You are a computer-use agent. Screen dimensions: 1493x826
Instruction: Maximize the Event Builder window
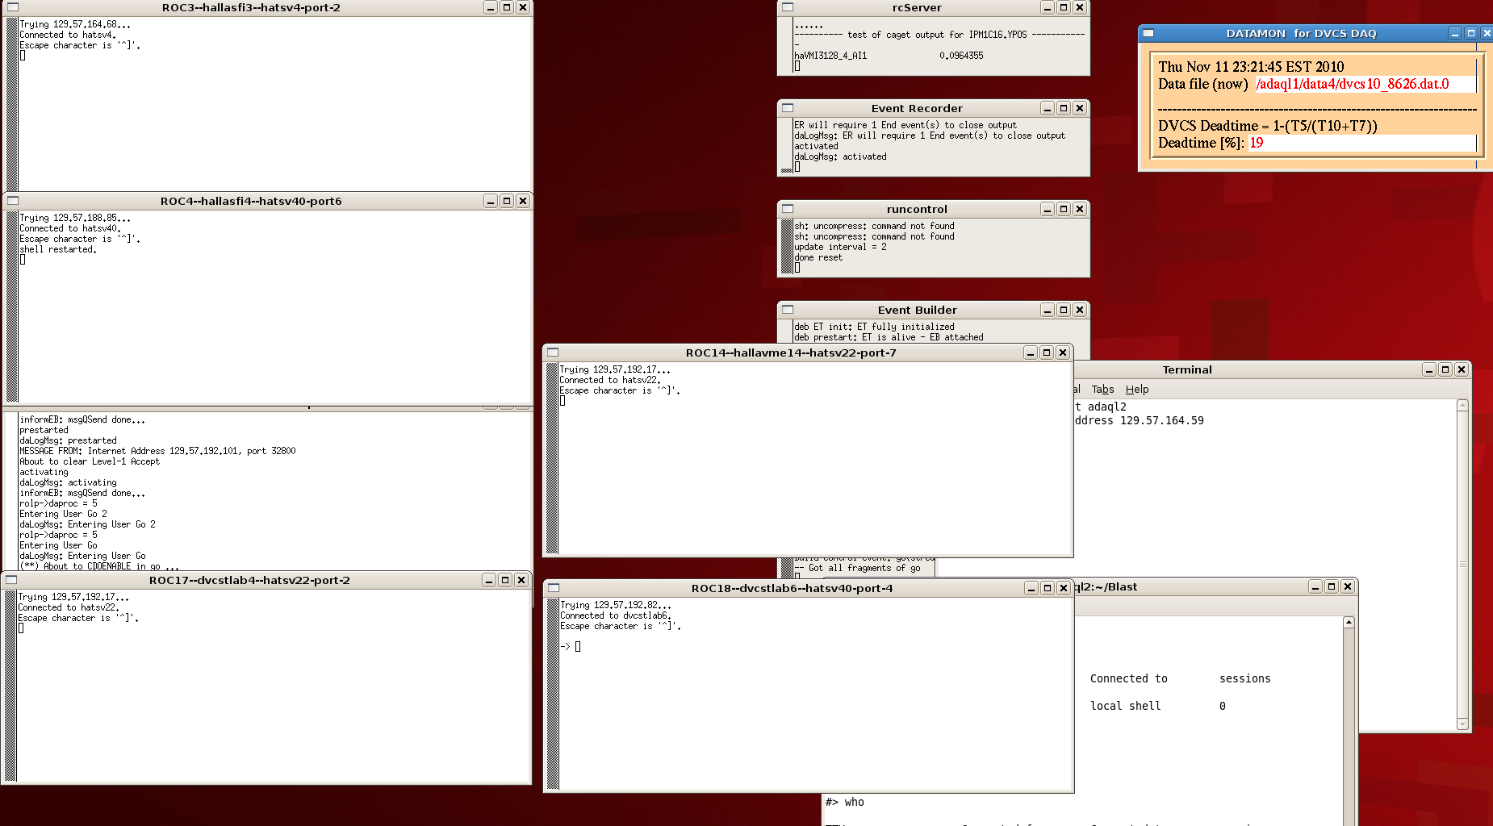pyautogui.click(x=1064, y=310)
